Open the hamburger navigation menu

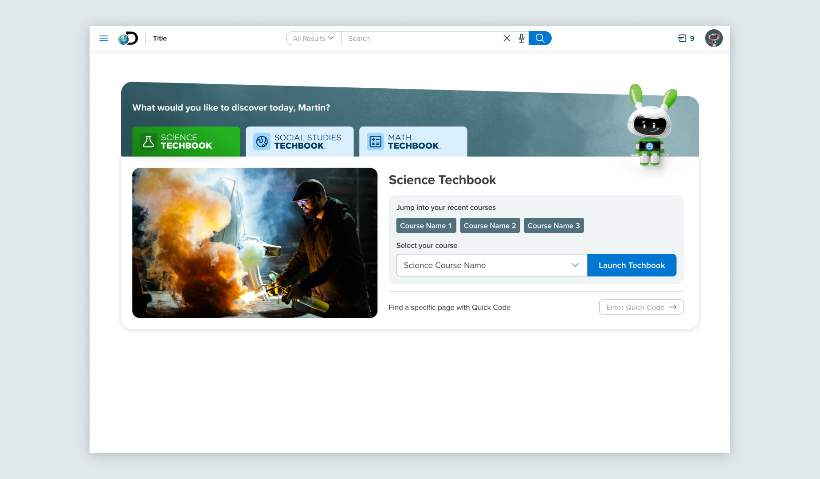coord(104,38)
